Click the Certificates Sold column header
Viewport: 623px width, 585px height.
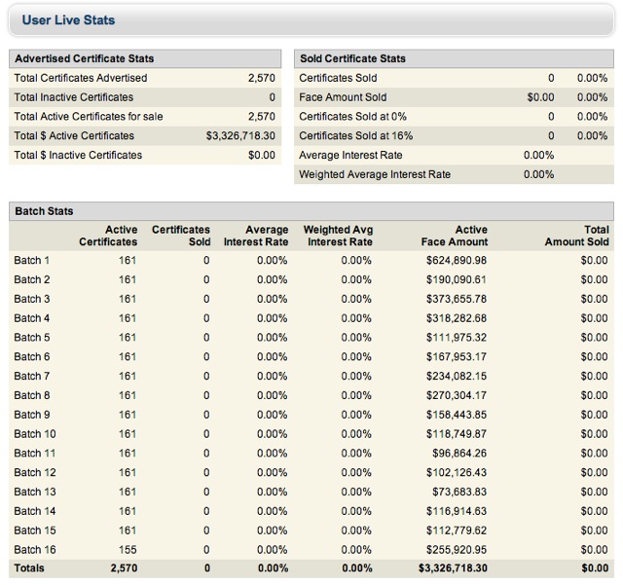181,236
